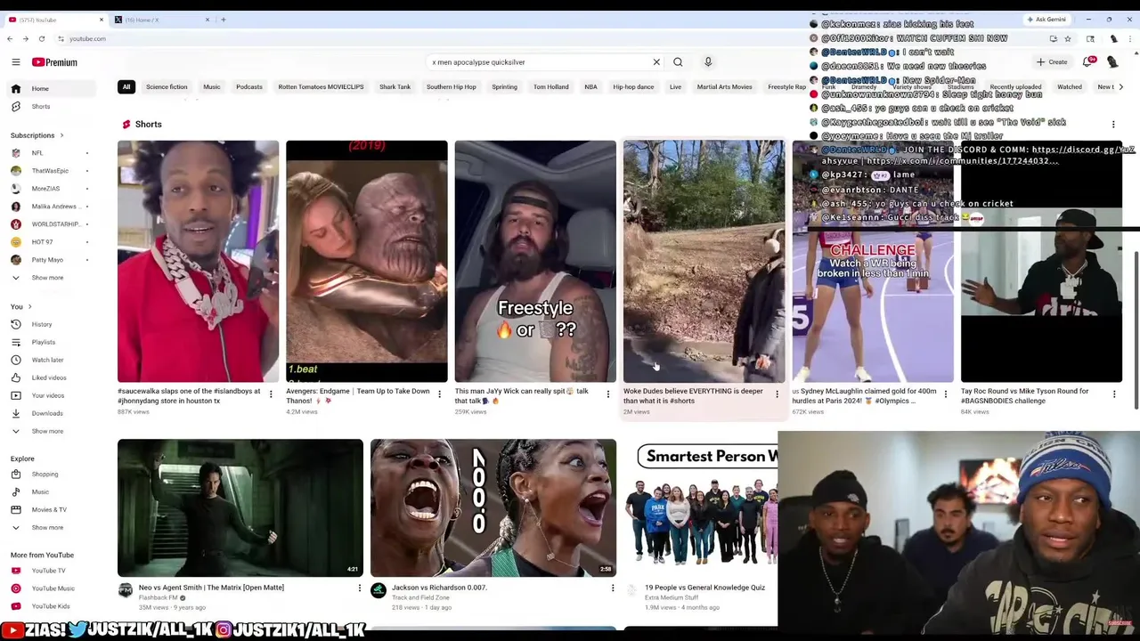Go back with browser back arrow
Screen dimensions: 1140x641
coord(10,39)
